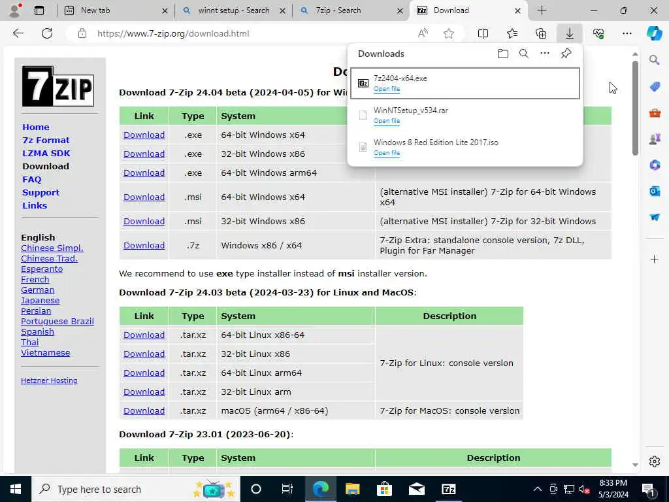Open sidebar Games chess icon
The height and width of the screenshot is (502, 669).
pyautogui.click(x=655, y=139)
